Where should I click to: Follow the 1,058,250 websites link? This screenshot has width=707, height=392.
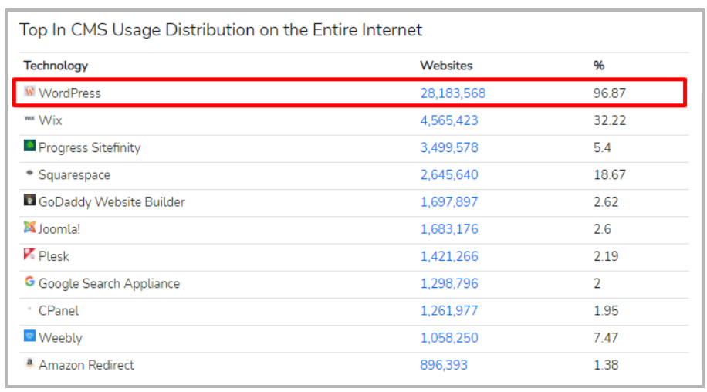(x=449, y=338)
